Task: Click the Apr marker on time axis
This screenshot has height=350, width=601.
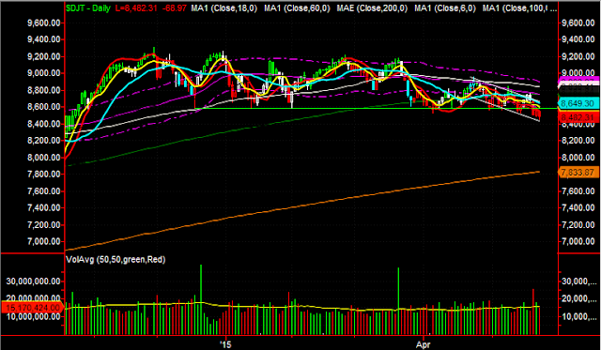Action: click(424, 344)
